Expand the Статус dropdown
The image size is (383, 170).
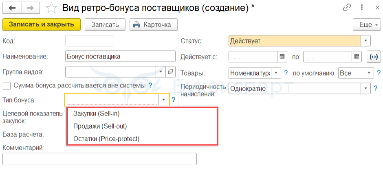(x=365, y=41)
